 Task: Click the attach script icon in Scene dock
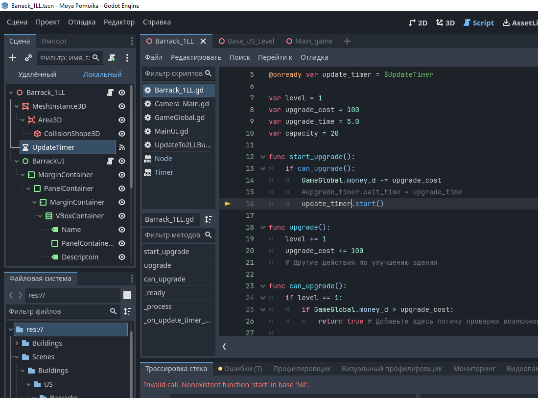112,58
